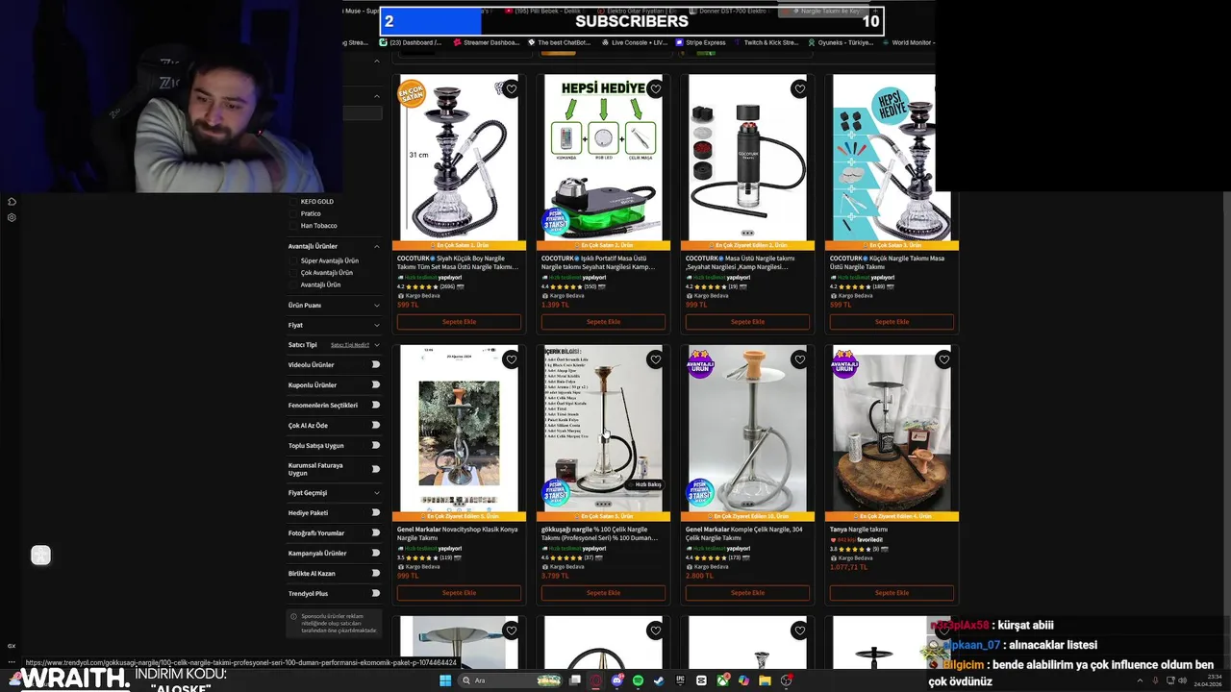This screenshot has height=692, width=1231.
Task: Open Opera GX browser taskbar icon
Action: click(595, 680)
